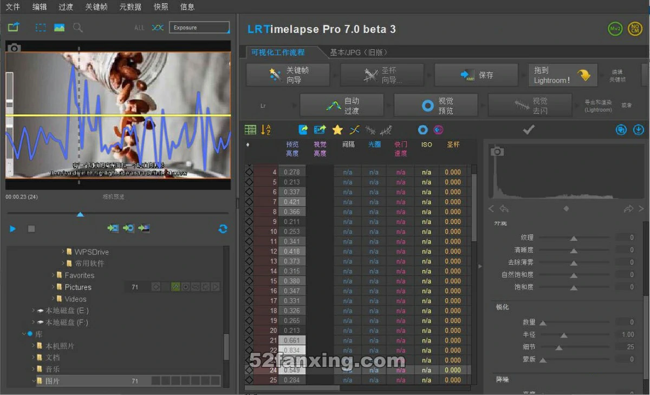Toggle the keyframe diamond in row 12
The width and height of the screenshot is (650, 395).
point(249,251)
